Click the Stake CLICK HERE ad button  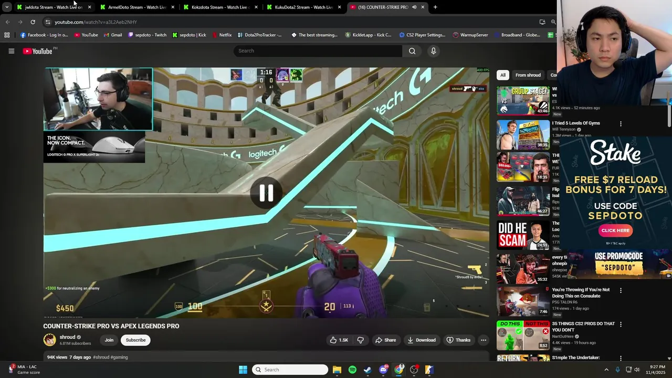coord(615,230)
